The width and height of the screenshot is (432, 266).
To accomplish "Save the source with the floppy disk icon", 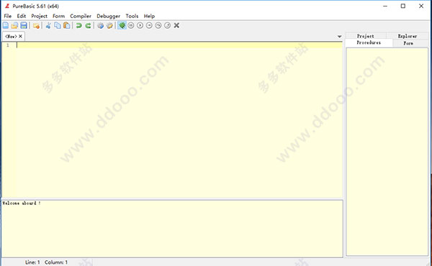I will (24, 26).
